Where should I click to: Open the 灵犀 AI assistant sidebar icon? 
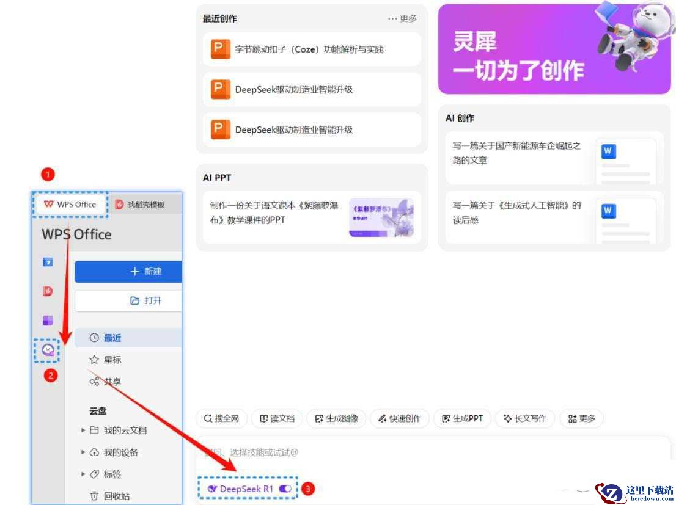coord(48,350)
